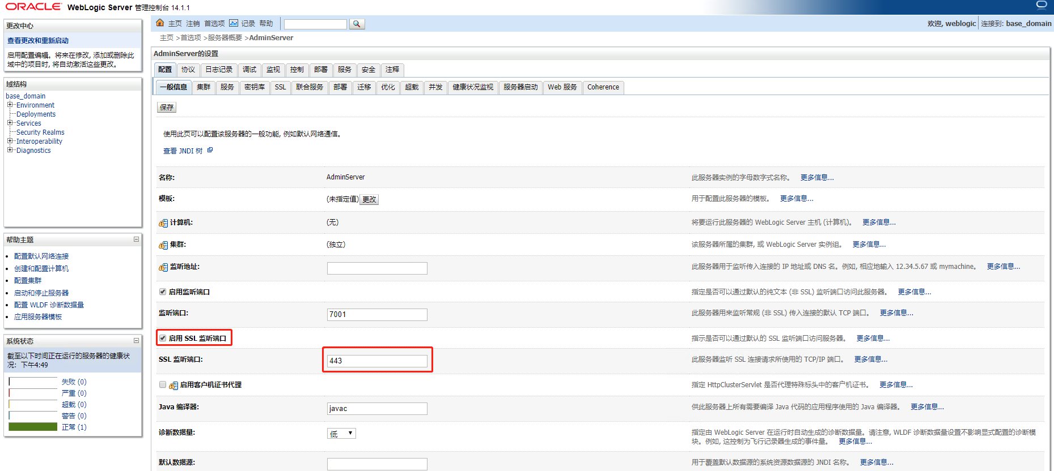
Task: Click the home icon in the top toolbar
Action: coord(160,23)
